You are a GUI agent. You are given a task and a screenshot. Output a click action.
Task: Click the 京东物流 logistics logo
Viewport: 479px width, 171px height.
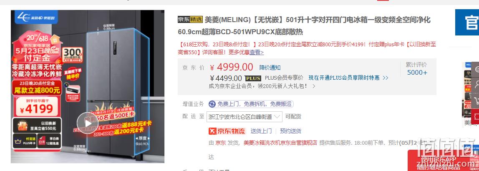(x=227, y=131)
